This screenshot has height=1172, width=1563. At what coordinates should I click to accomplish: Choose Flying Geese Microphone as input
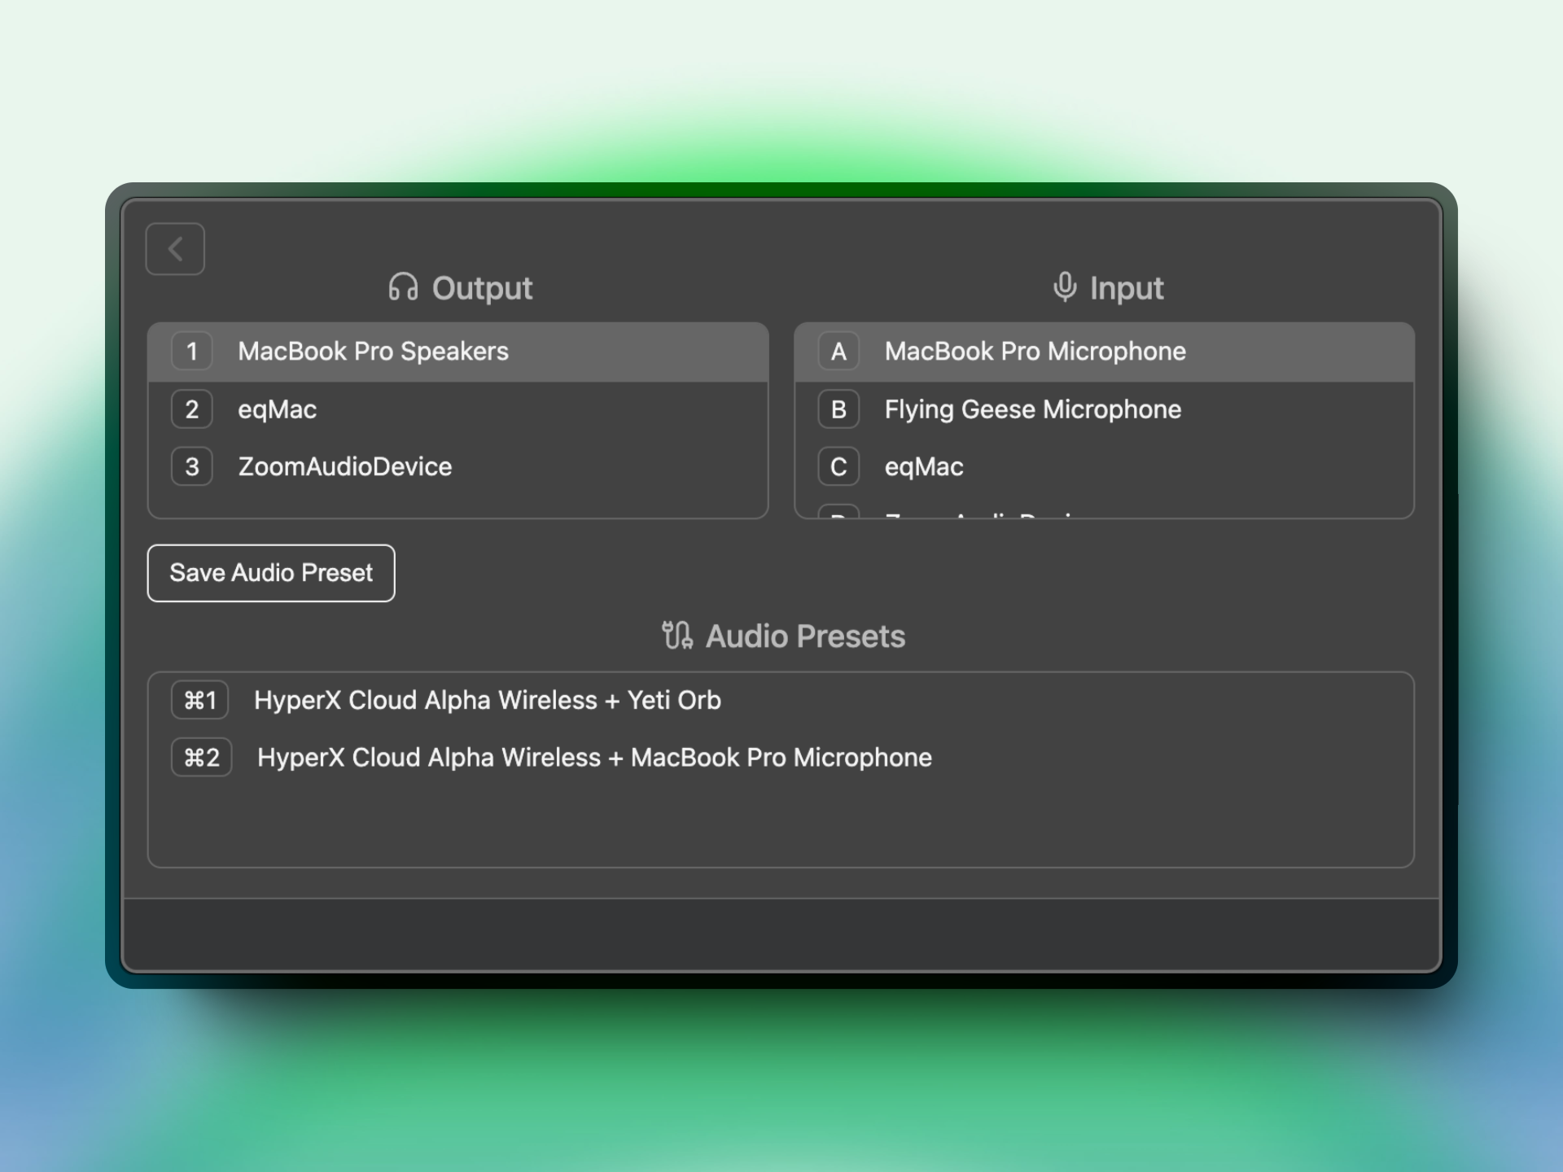pos(1032,409)
